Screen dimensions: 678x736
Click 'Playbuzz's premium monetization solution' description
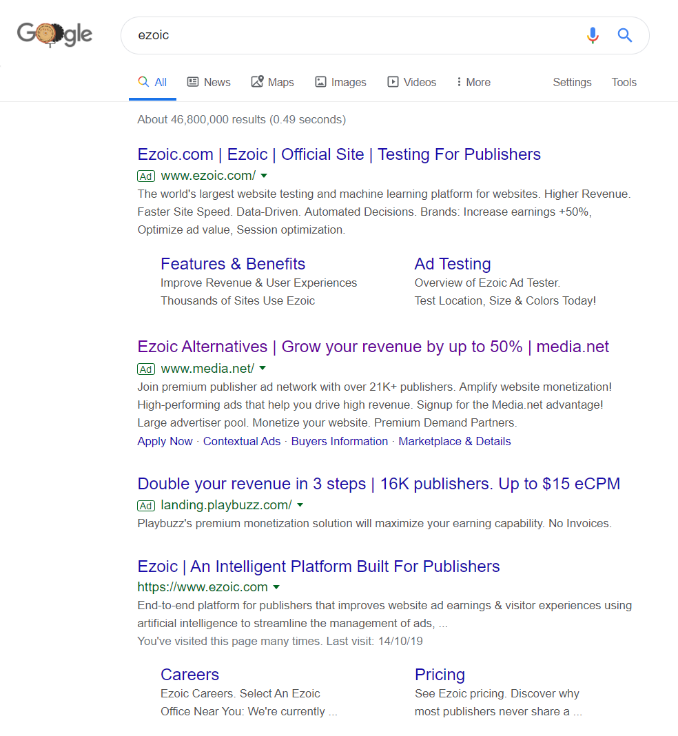(374, 523)
